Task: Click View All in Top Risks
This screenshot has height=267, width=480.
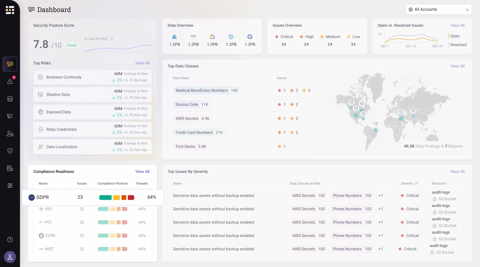Action: [142, 63]
